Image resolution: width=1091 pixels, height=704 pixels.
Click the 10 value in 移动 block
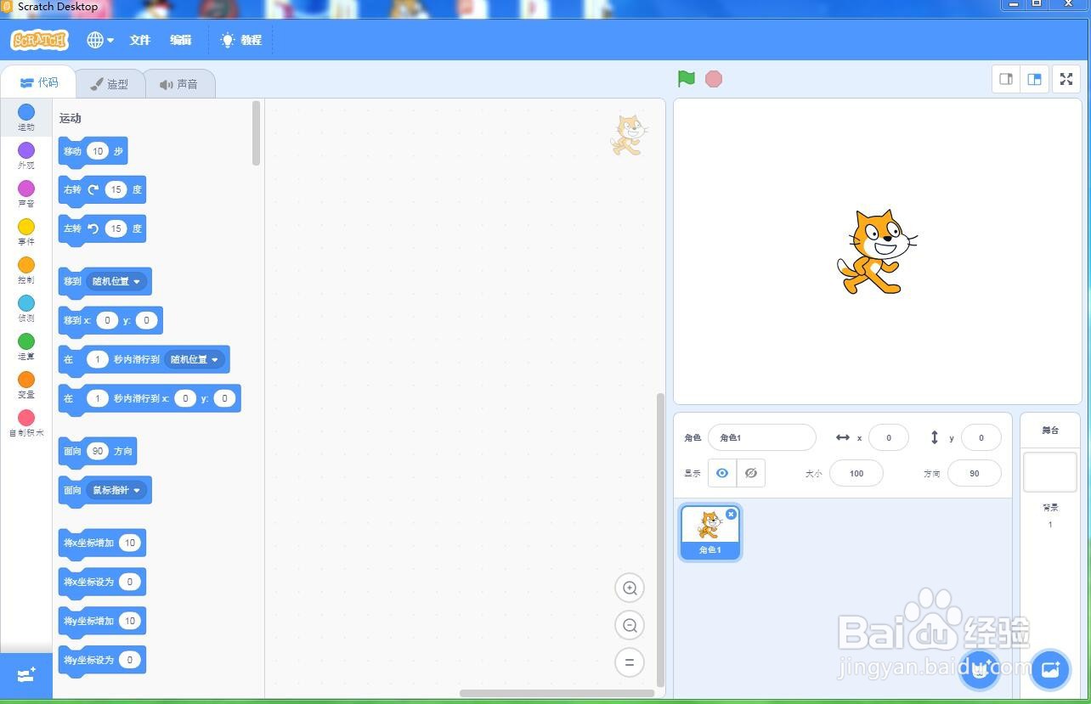98,151
